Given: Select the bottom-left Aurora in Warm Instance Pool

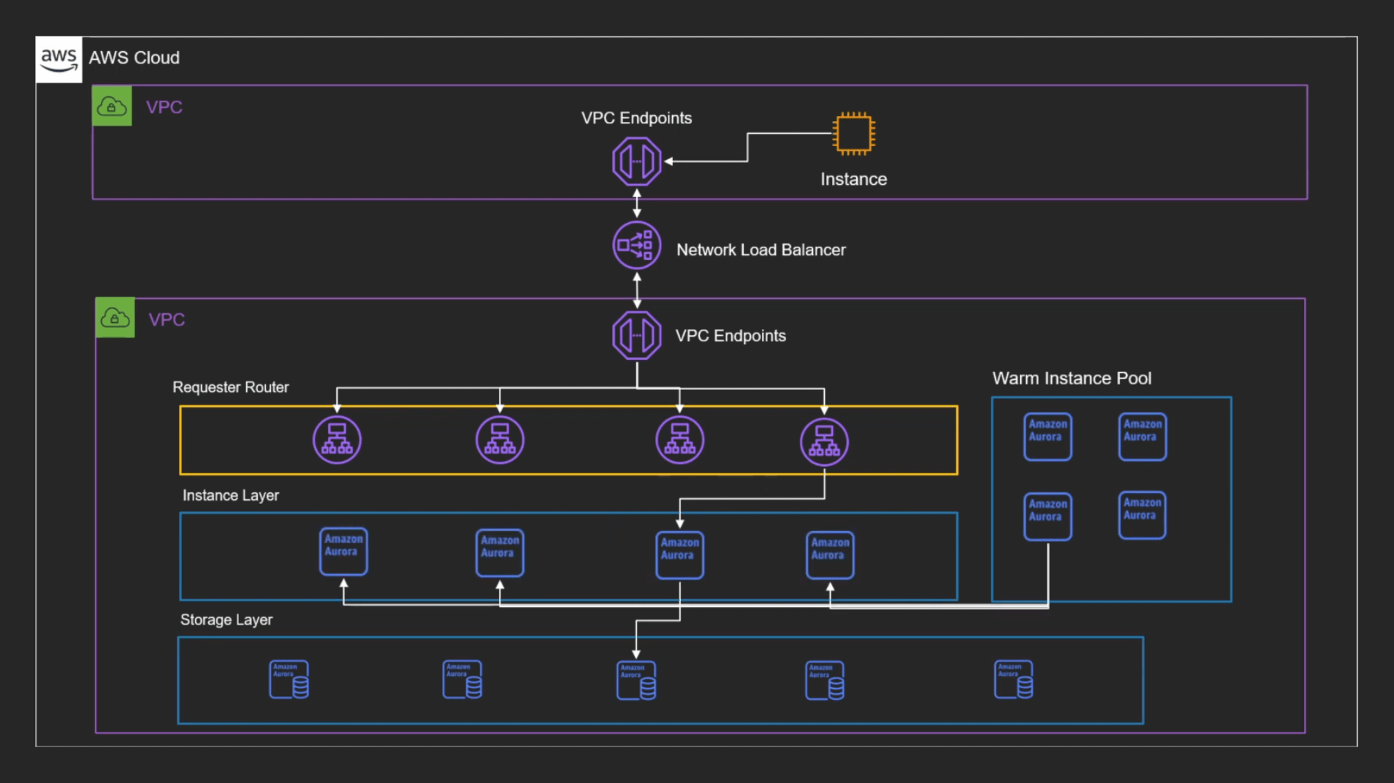Looking at the screenshot, I should [x=1047, y=515].
